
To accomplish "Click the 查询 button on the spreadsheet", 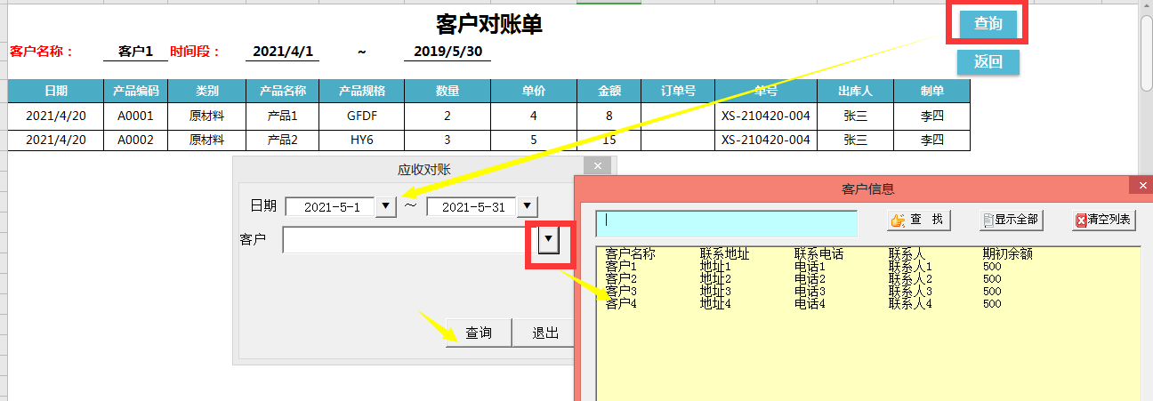I will point(988,24).
